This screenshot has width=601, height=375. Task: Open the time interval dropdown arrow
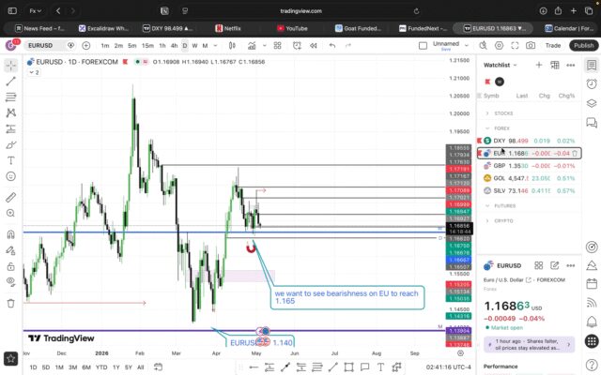coord(215,46)
